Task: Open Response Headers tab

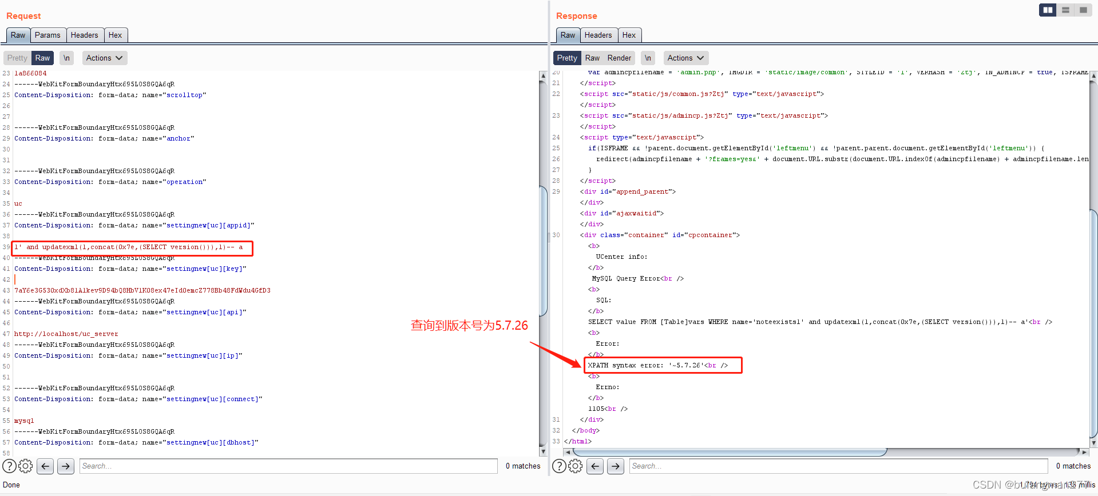Action: pos(598,35)
